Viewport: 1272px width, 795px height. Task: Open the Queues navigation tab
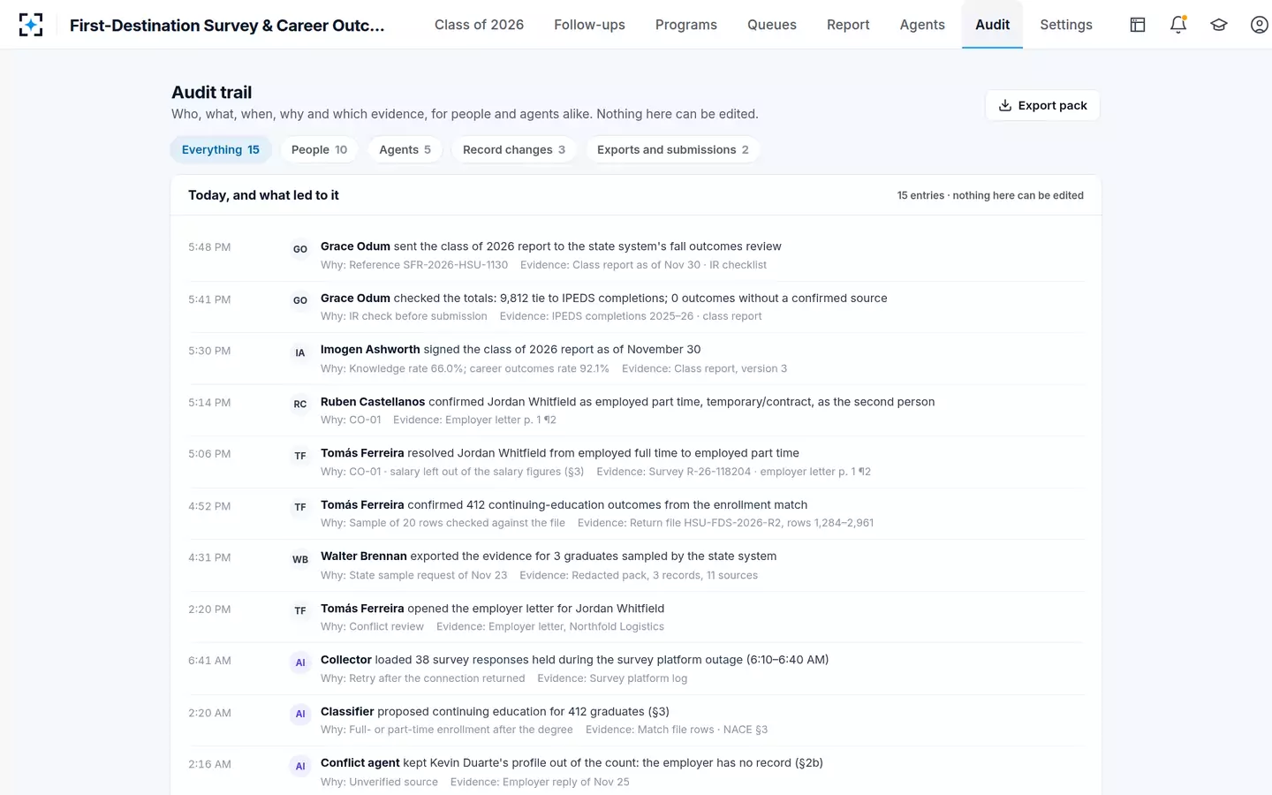click(772, 25)
